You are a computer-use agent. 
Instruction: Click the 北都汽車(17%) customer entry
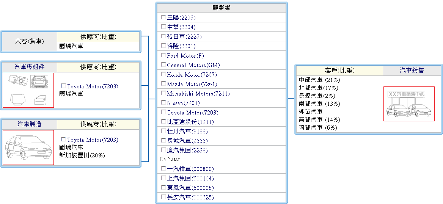point(319,88)
